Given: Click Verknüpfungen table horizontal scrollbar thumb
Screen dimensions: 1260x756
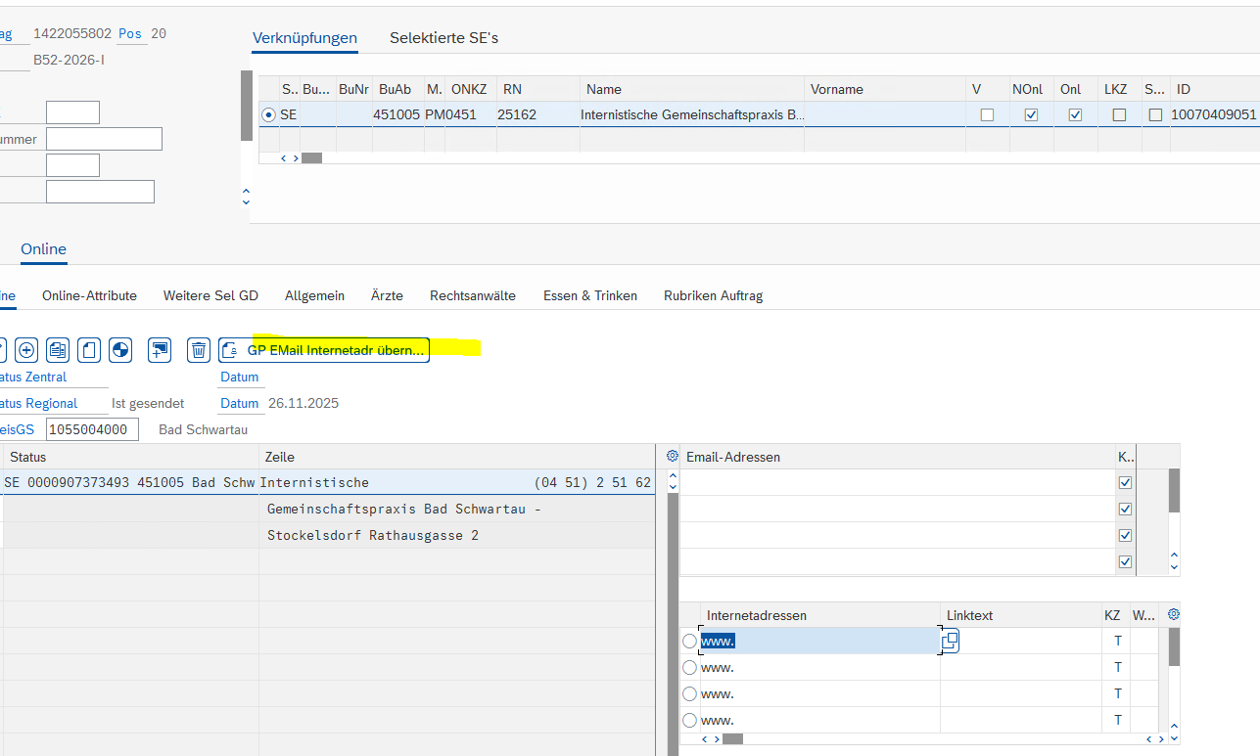Looking at the screenshot, I should click(x=311, y=157).
